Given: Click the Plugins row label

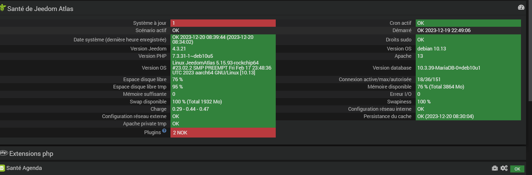Looking at the screenshot, I should [152, 132].
